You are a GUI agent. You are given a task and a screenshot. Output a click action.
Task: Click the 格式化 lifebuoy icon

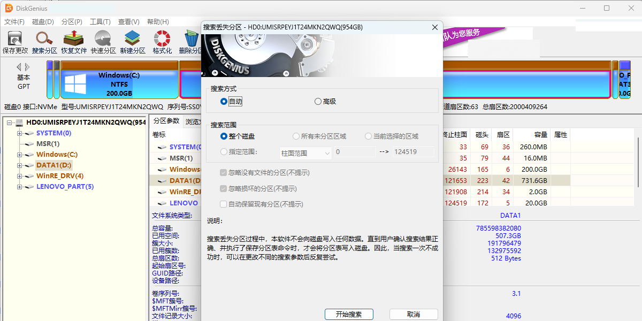[162, 39]
